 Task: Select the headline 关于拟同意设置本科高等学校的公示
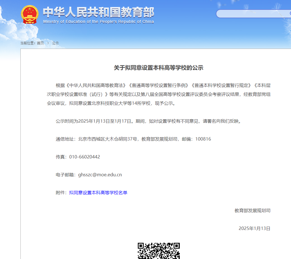point(158,68)
